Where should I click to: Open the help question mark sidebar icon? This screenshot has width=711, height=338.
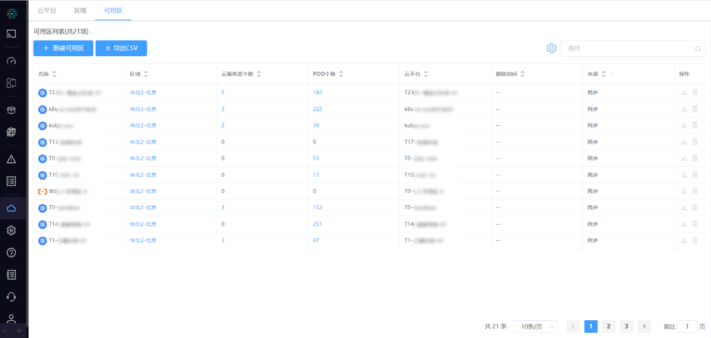[x=11, y=253]
